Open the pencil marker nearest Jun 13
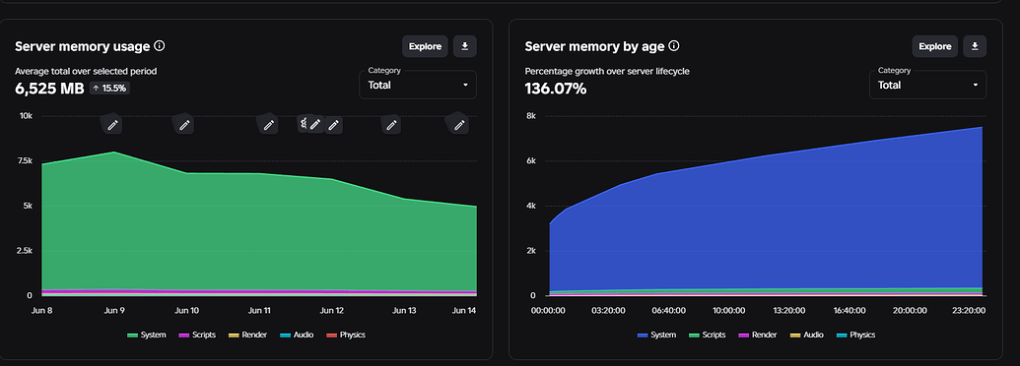Viewport: 1020px width, 366px height. [x=391, y=125]
